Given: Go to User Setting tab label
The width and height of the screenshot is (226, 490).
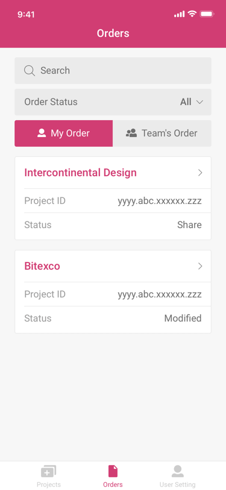Looking at the screenshot, I should tap(178, 485).
